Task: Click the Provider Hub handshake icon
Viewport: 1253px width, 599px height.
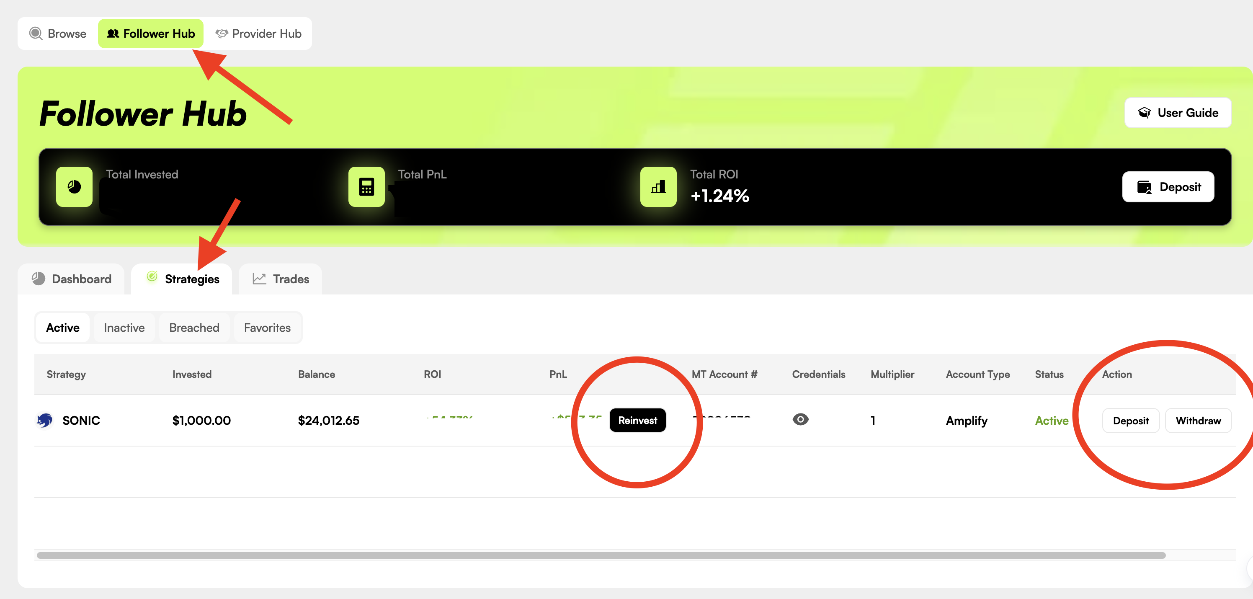Action: [x=222, y=34]
